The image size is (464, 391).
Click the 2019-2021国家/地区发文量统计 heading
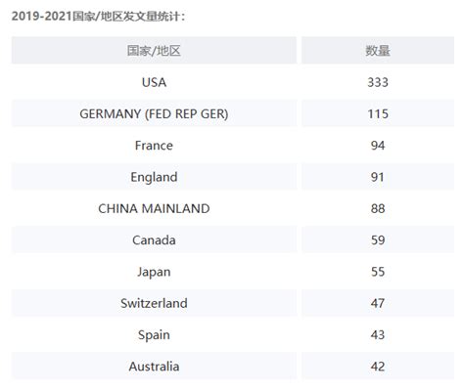pyautogui.click(x=98, y=16)
